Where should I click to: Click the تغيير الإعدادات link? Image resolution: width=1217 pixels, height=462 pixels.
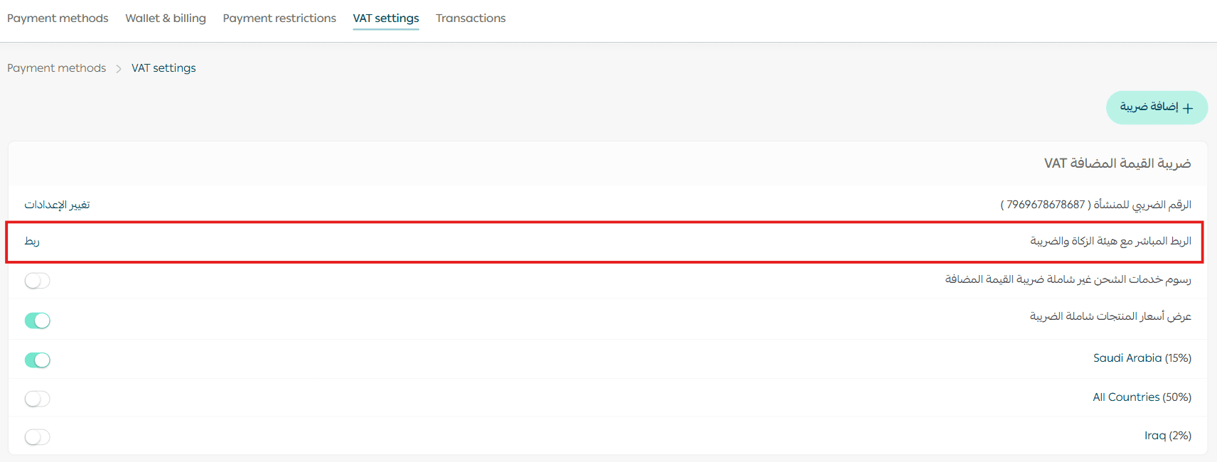57,205
